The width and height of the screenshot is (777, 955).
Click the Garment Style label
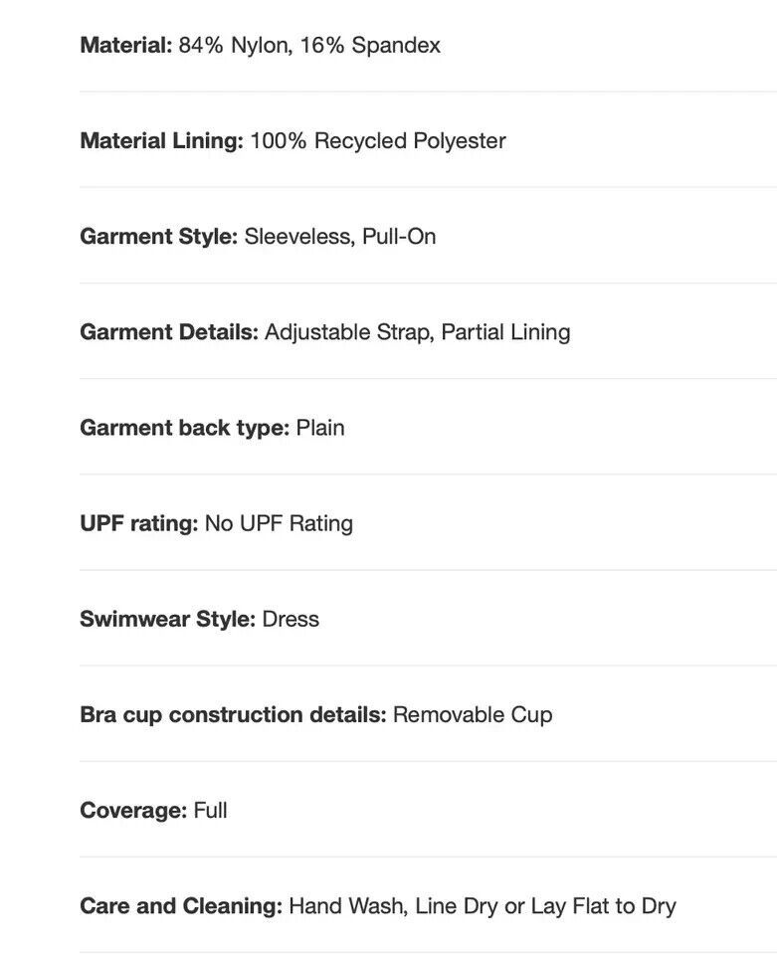coord(159,237)
